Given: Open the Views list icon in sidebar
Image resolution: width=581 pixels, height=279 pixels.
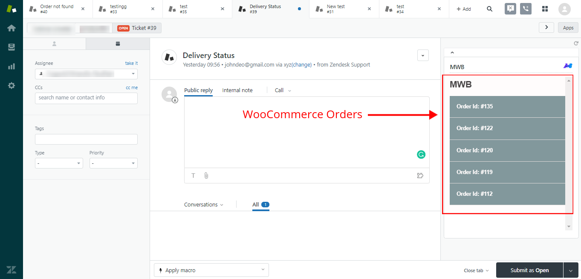Looking at the screenshot, I should [x=12, y=47].
